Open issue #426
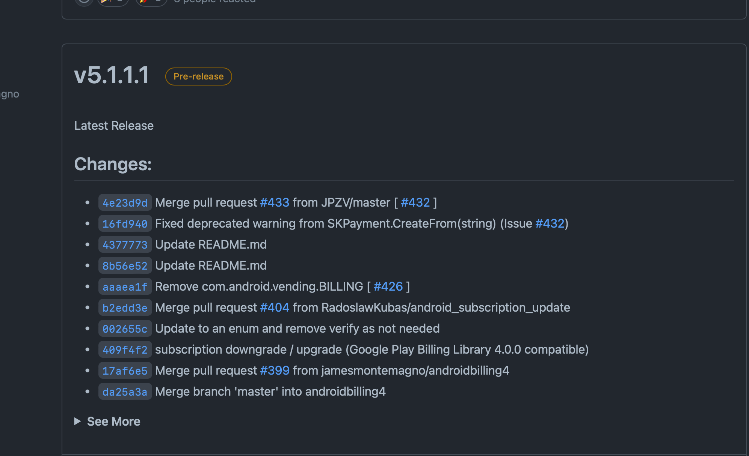 click(389, 286)
